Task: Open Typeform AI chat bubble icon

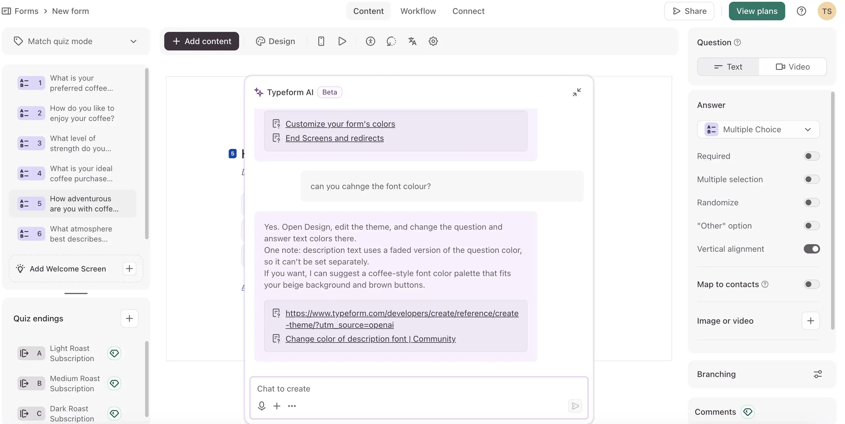Action: point(391,41)
